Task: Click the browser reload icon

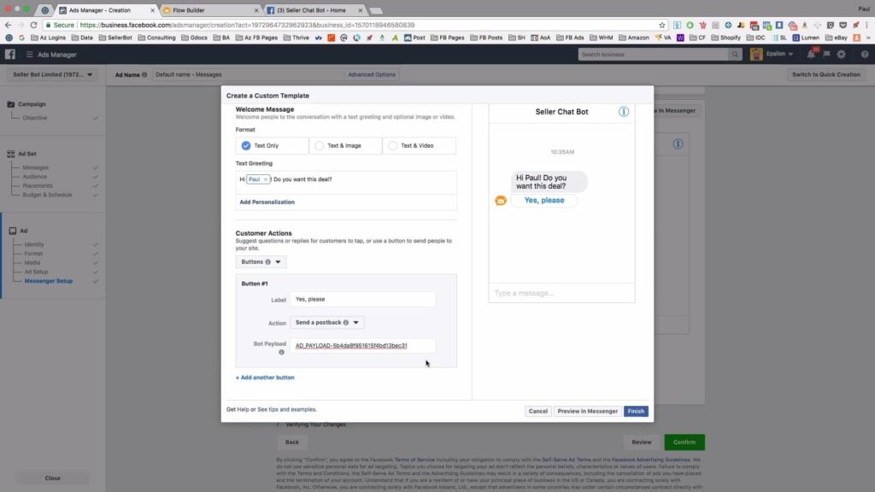Action: 33,25
